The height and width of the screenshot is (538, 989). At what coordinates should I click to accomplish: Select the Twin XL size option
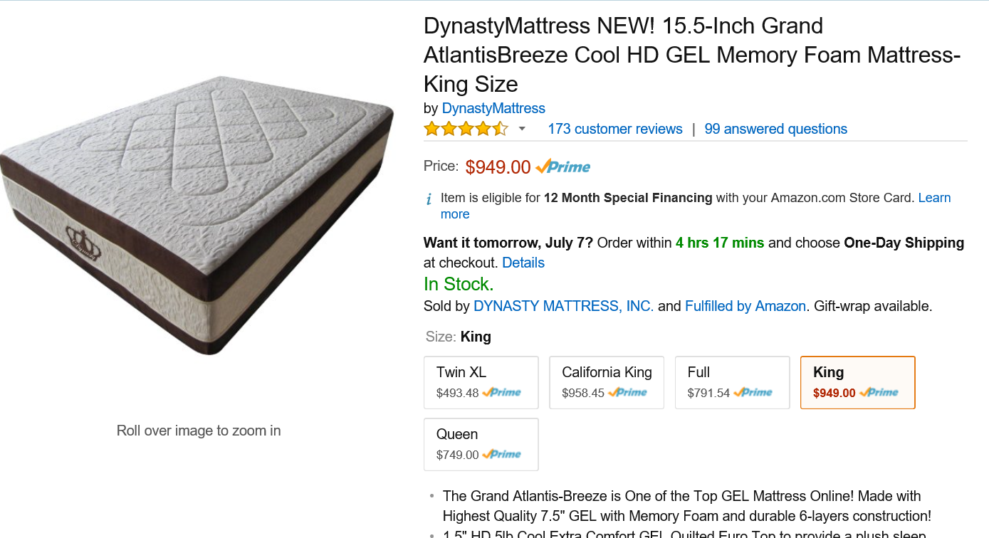(x=481, y=382)
